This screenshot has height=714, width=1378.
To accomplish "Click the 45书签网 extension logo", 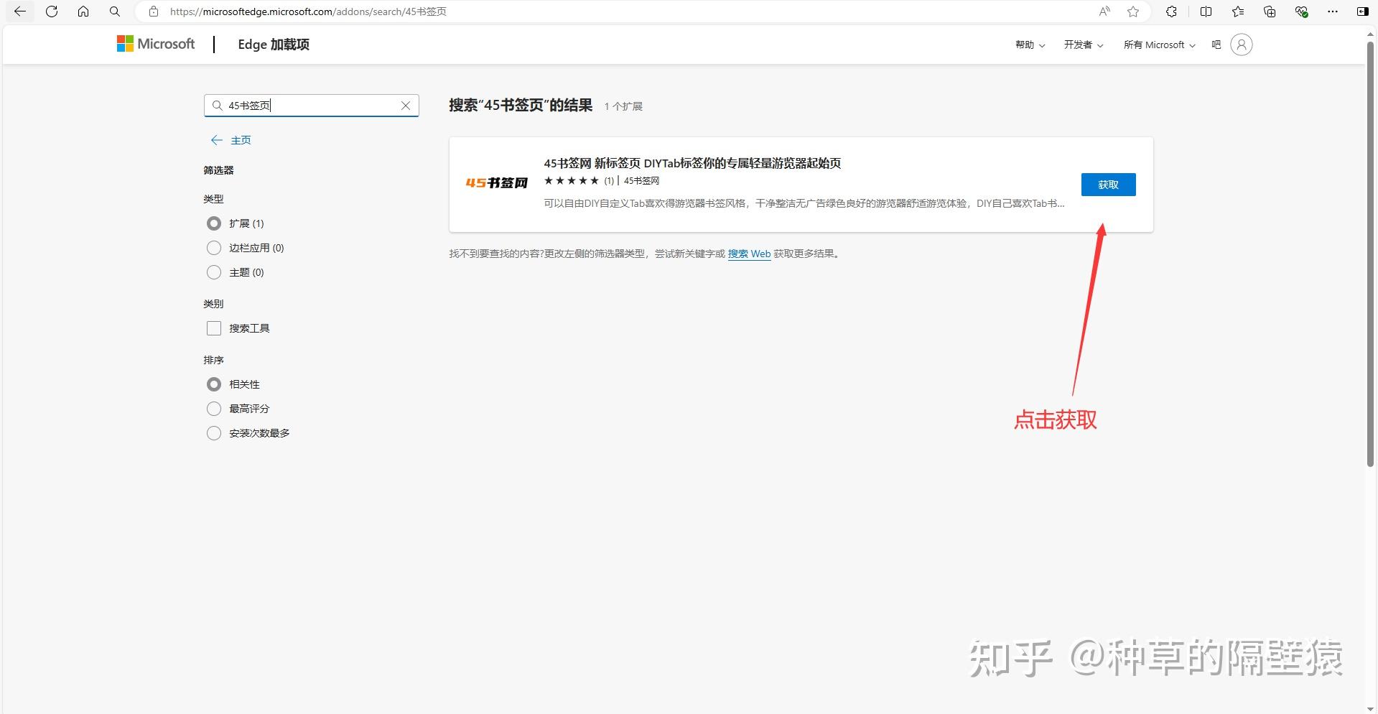I will click(x=497, y=183).
